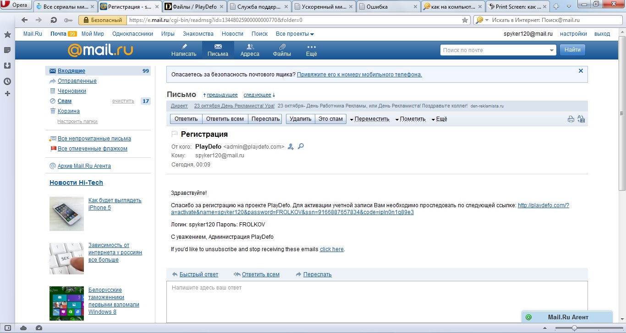Switch to Все сериалы ми... tab
Viewport: 626px width, 333px height.
(x=65, y=6)
